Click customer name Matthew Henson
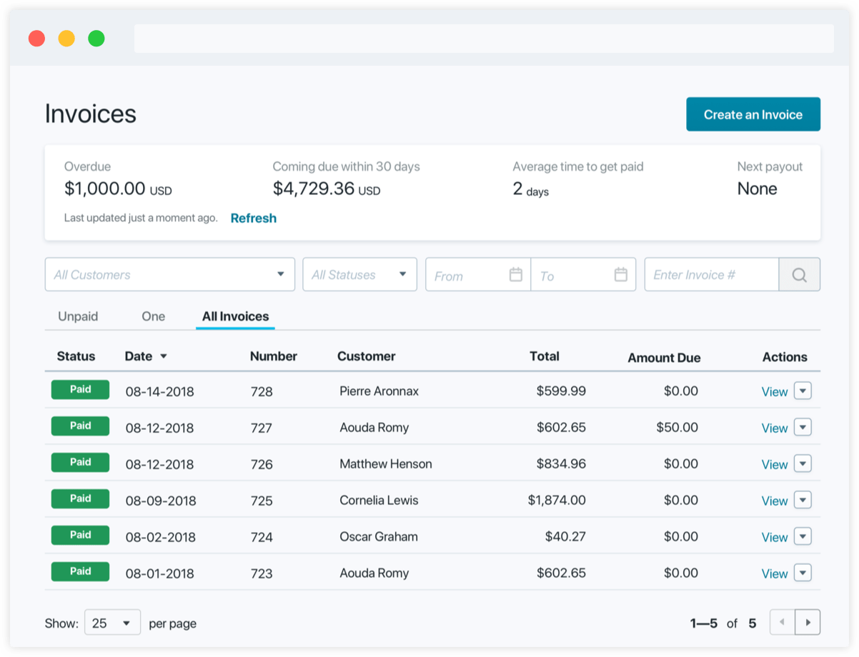The height and width of the screenshot is (657, 859). [385, 464]
